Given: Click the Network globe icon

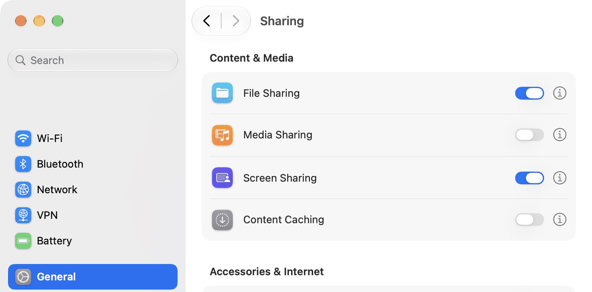Looking at the screenshot, I should point(23,190).
